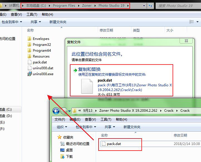201x162 pixels.
Task: Open the 文件(F) menu in Crack window
Action: pyautogui.click(x=60, y=119)
